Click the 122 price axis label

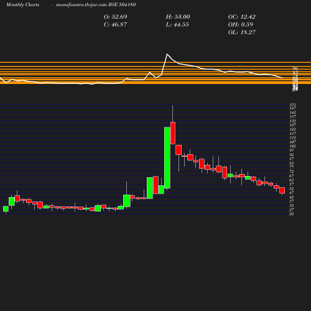tap(293, 129)
